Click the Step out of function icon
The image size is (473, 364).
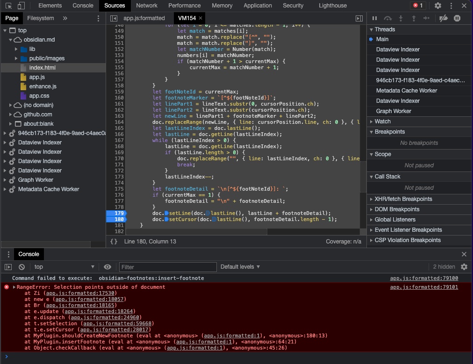[414, 18]
